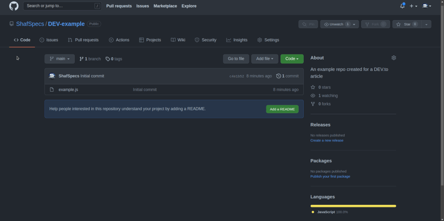Click the commit history clock icon

tap(279, 76)
